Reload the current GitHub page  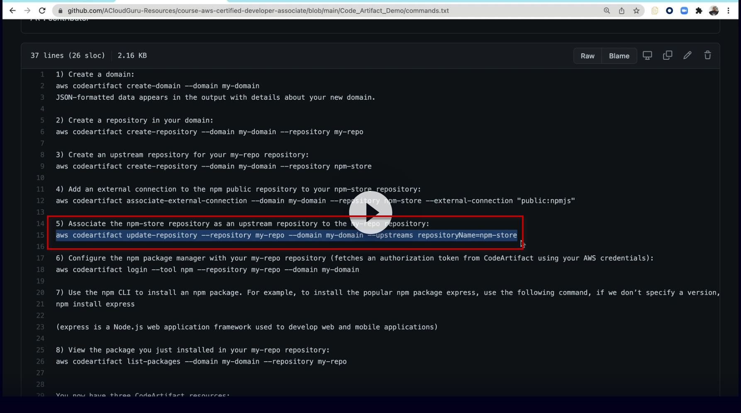42,11
